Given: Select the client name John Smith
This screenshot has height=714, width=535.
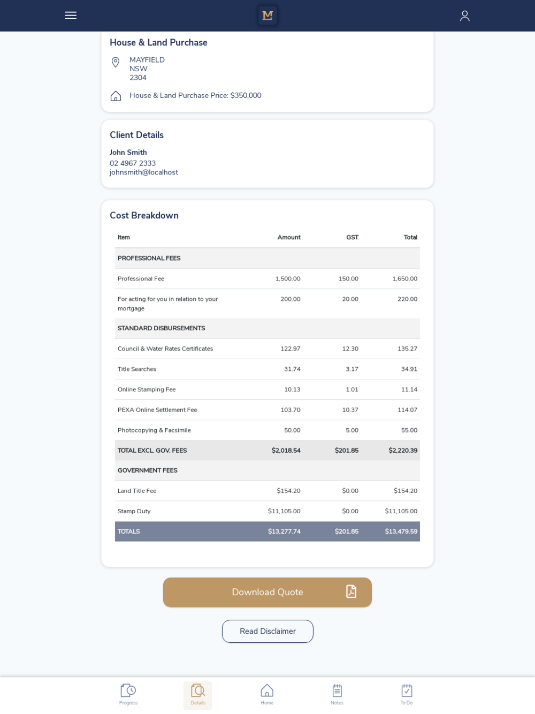Looking at the screenshot, I should pos(128,153).
